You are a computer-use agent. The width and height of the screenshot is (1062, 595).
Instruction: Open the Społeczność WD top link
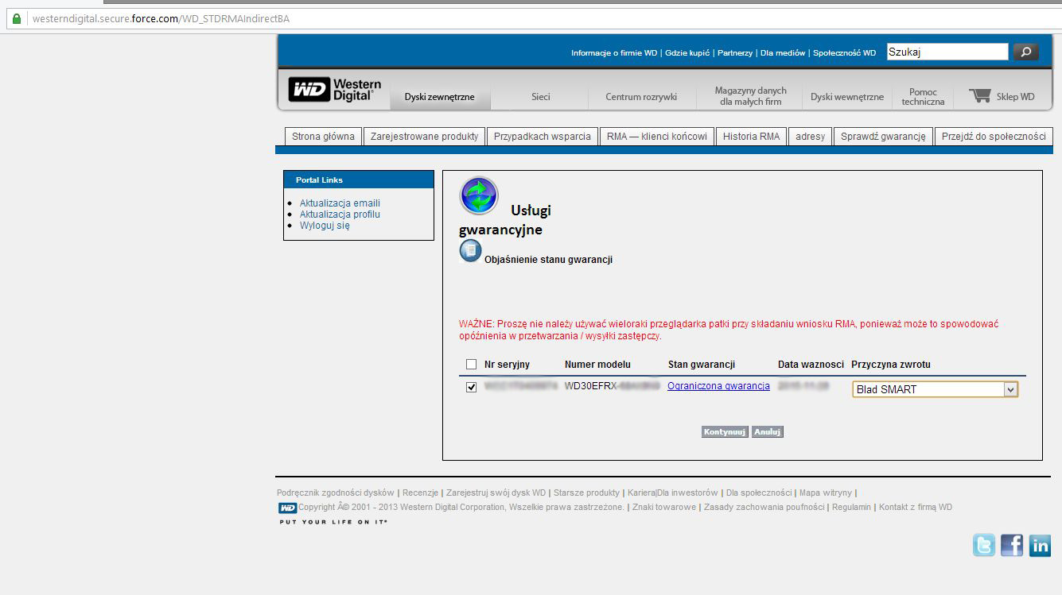[x=844, y=53]
